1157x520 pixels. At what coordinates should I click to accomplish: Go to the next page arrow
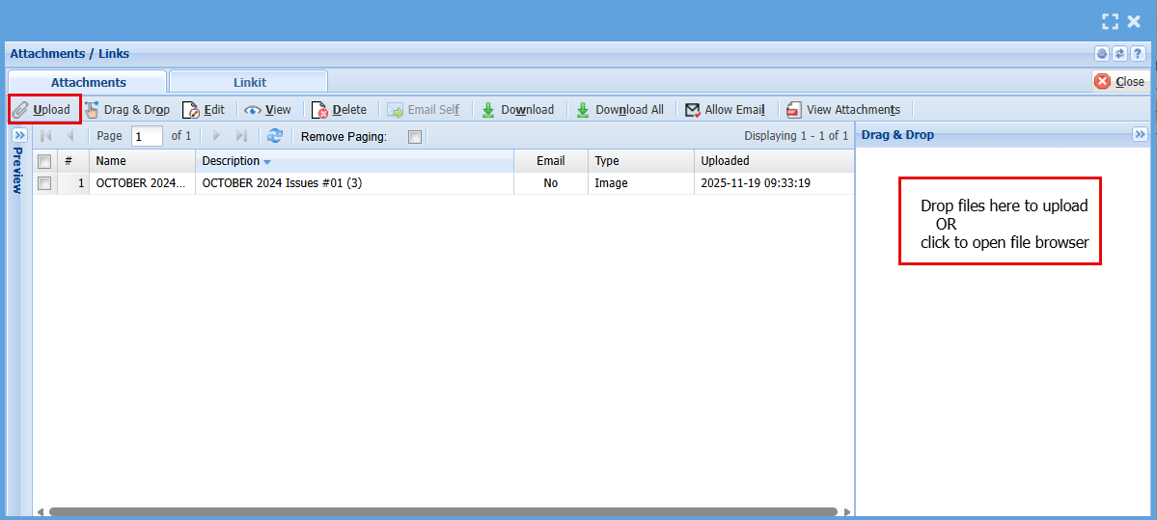pyautogui.click(x=216, y=136)
